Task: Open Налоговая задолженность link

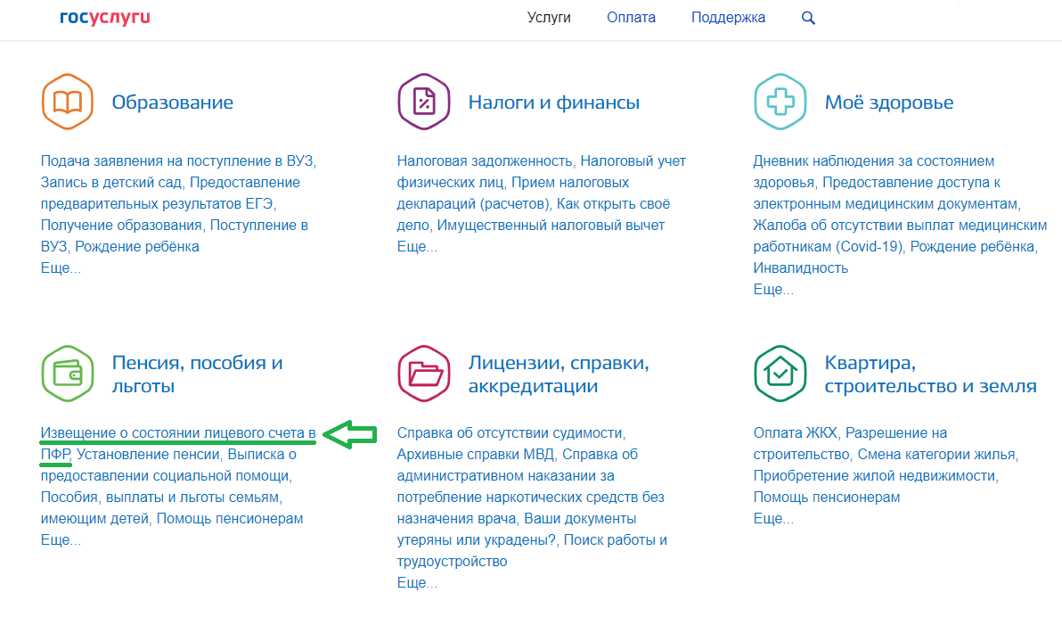Action: (x=485, y=161)
